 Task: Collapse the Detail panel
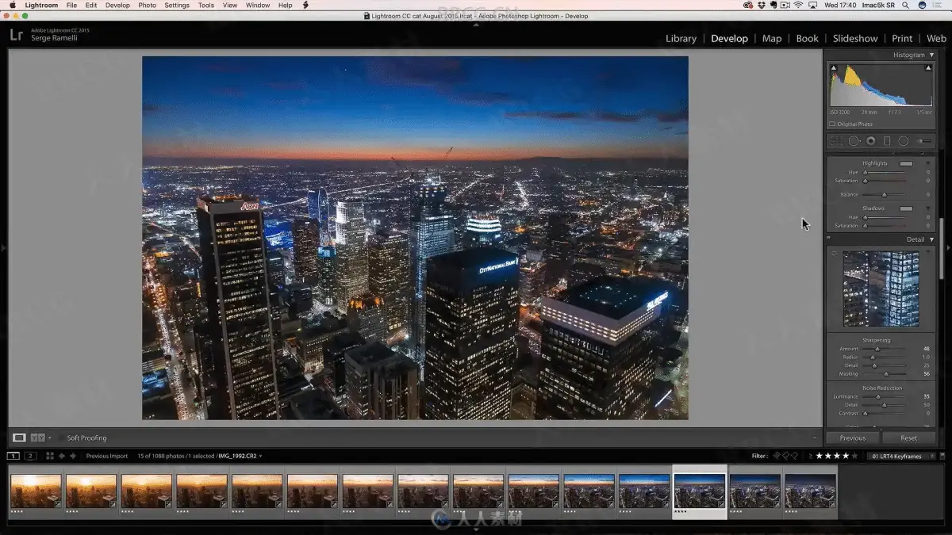[x=931, y=239]
